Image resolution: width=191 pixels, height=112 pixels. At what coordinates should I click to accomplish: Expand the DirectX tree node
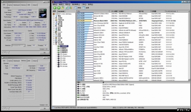click(54, 32)
